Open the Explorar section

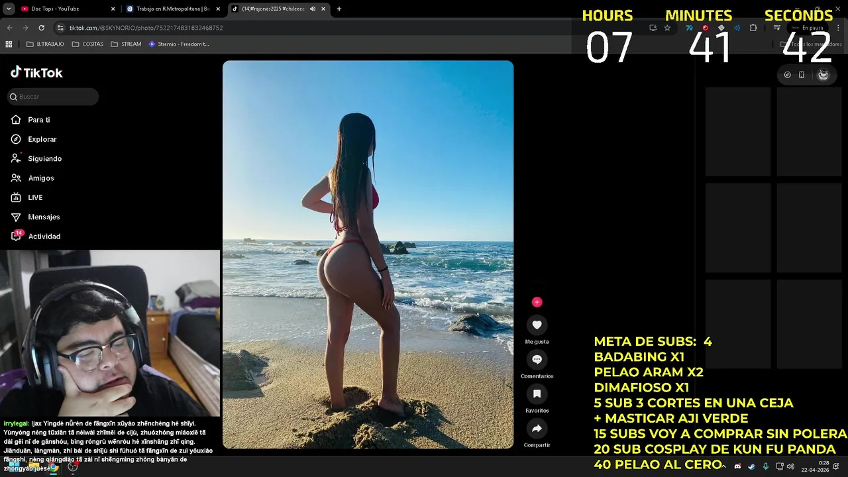pos(34,139)
